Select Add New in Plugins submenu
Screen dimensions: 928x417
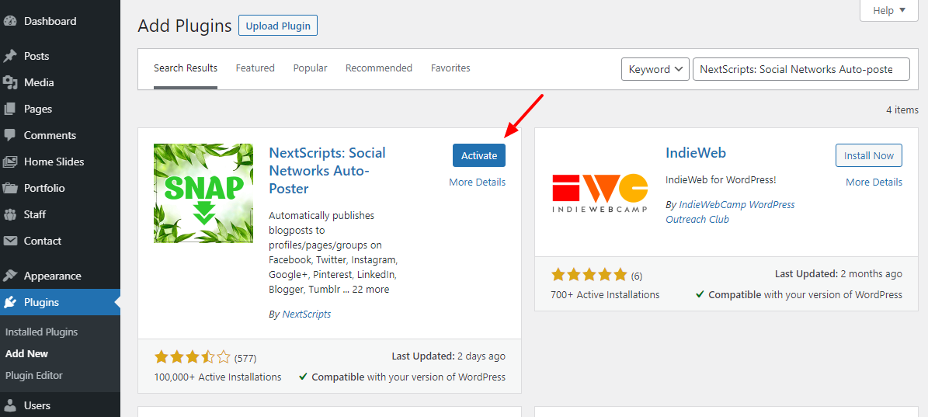[26, 353]
